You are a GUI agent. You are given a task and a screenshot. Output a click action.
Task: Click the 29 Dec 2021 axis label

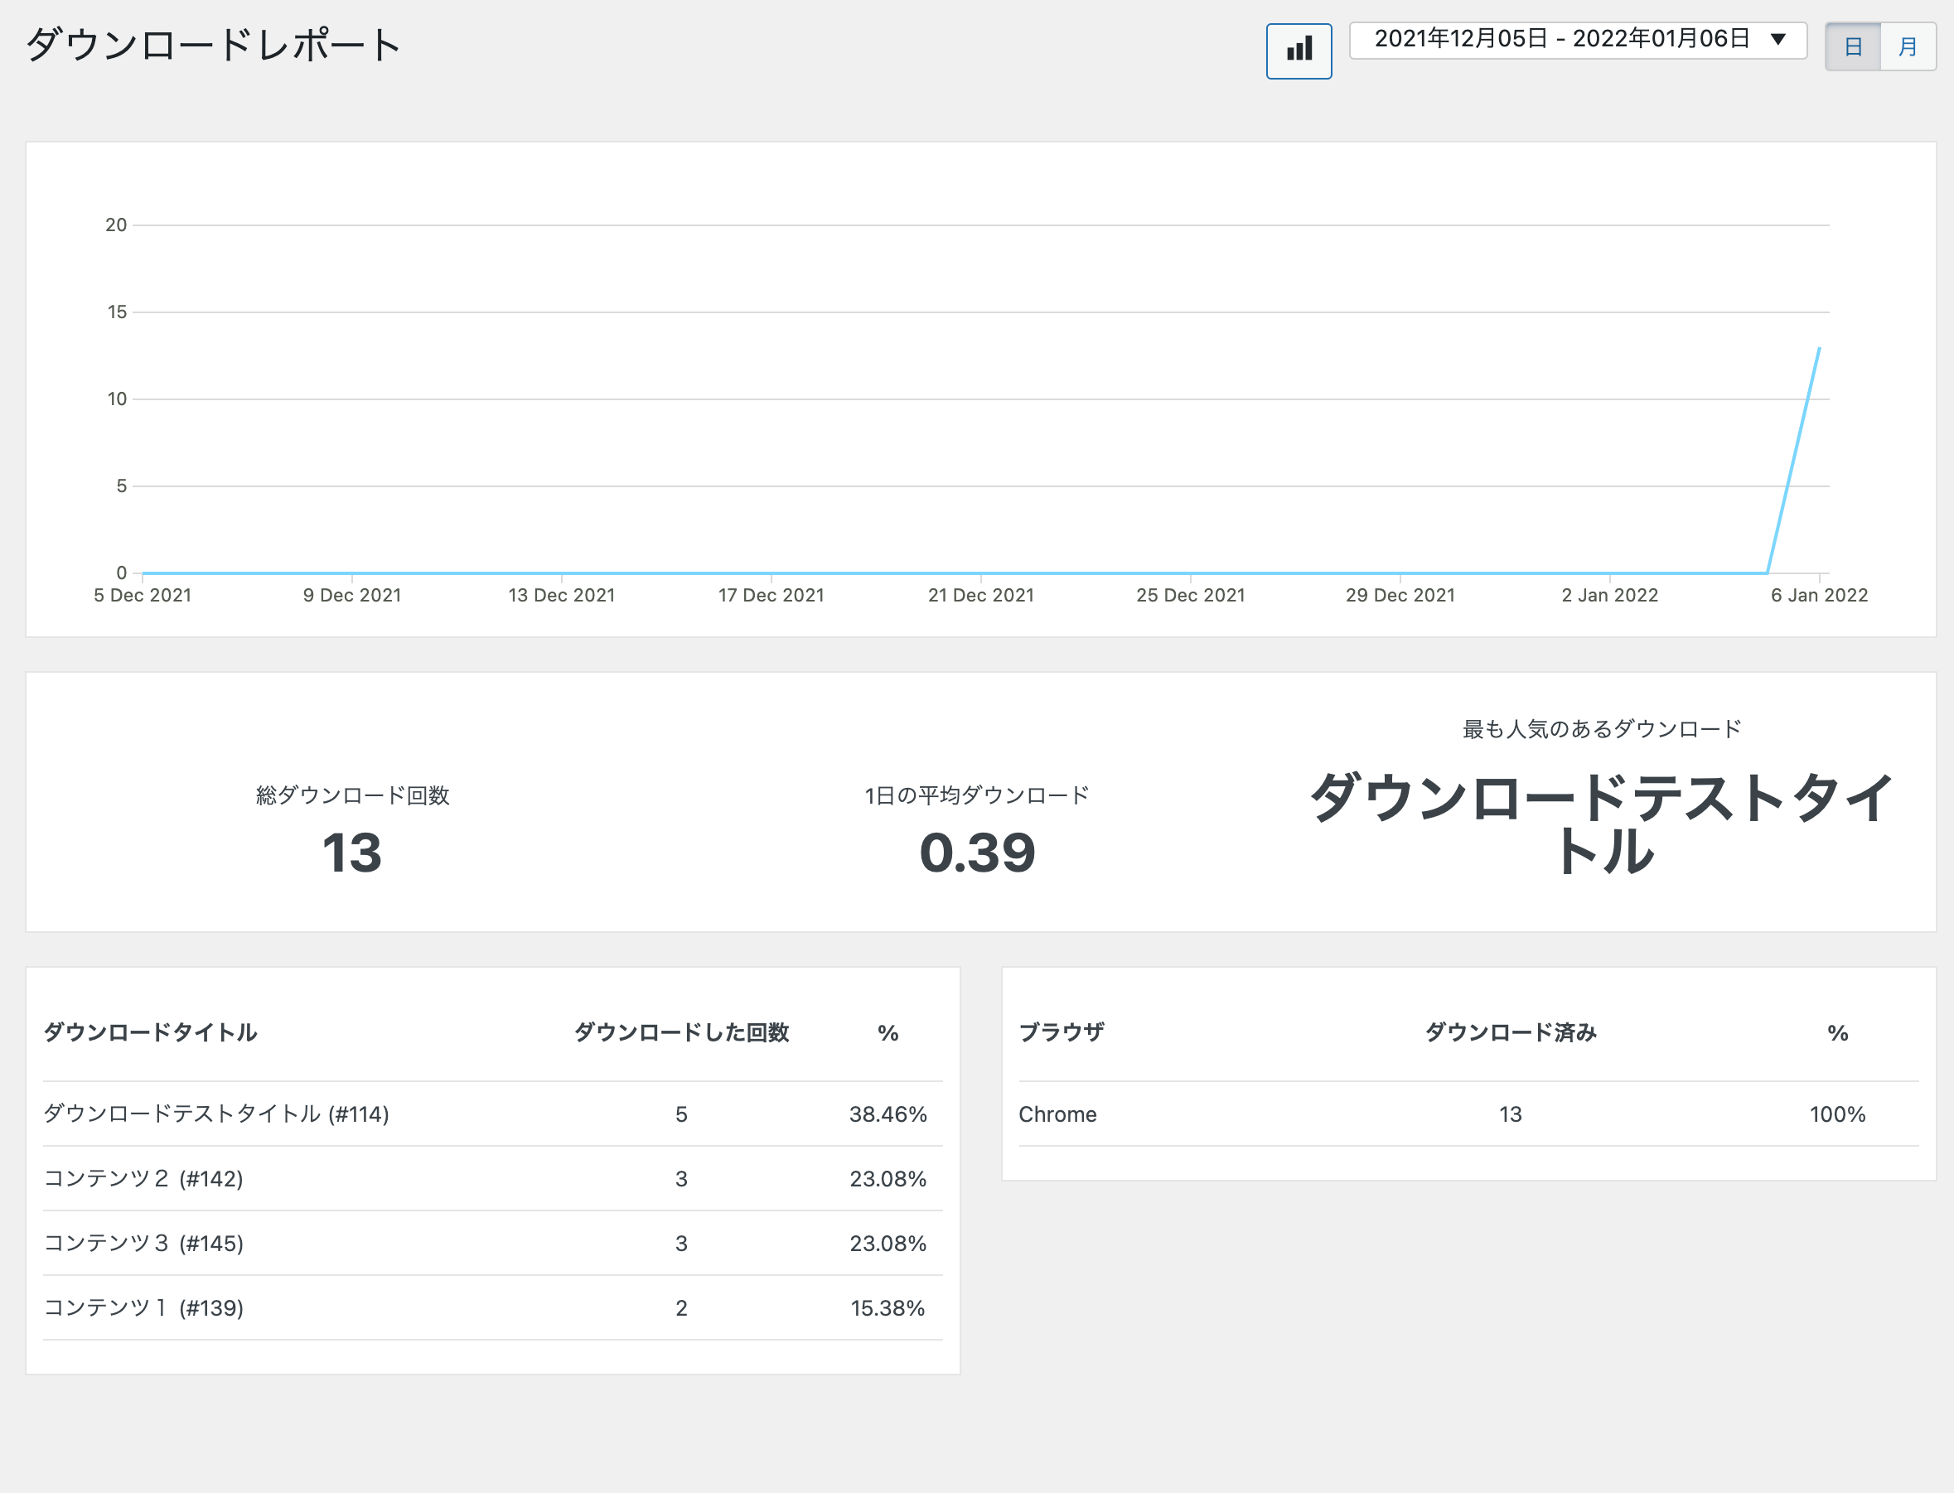click(1400, 596)
